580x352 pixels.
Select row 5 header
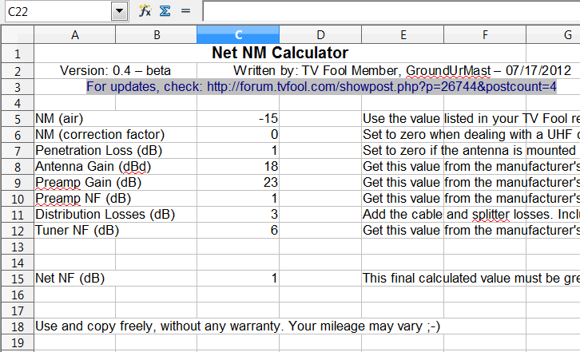(x=17, y=118)
